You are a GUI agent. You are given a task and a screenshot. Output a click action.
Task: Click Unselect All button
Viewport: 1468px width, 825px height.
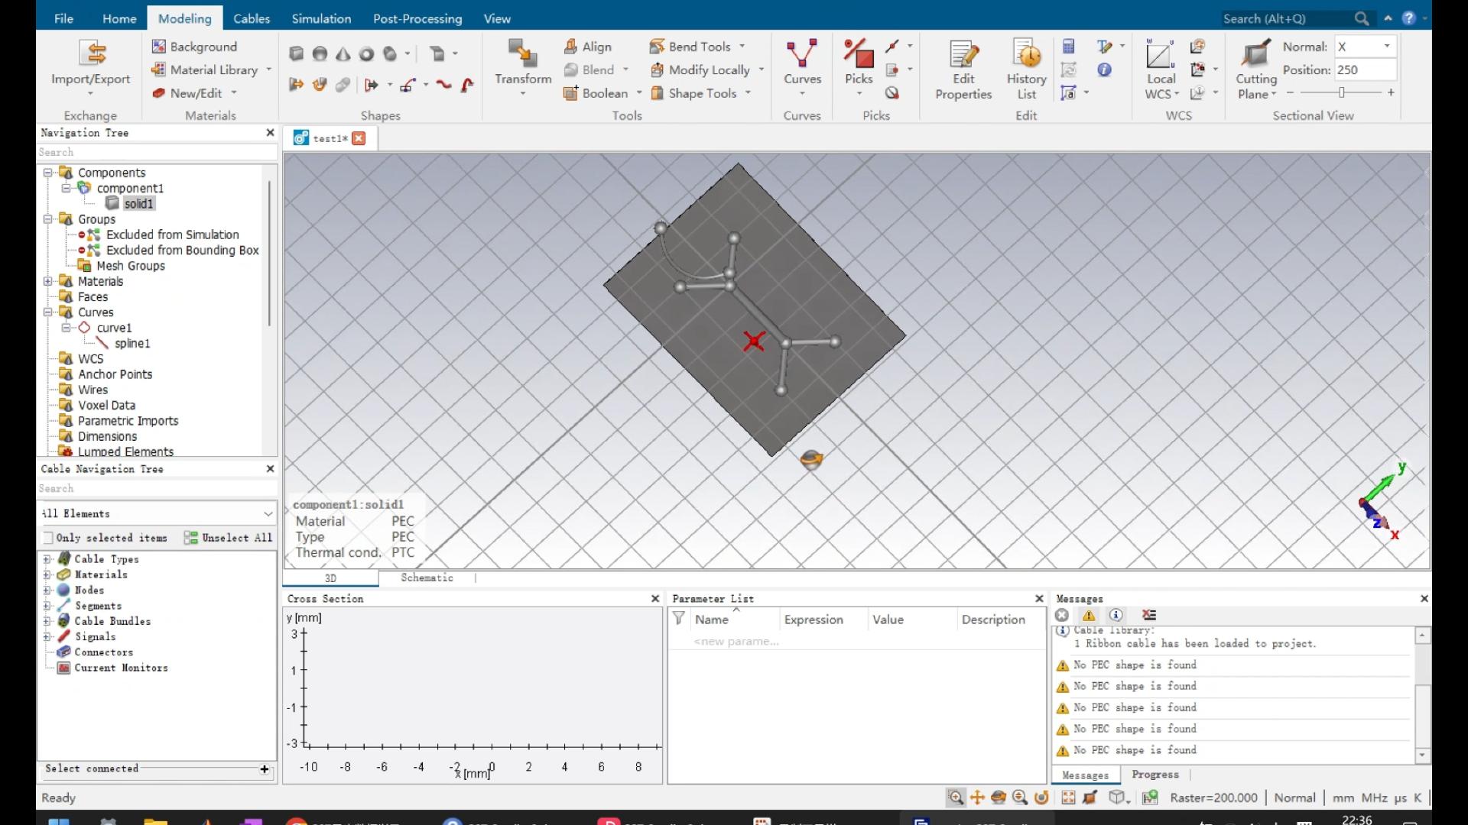(x=229, y=538)
